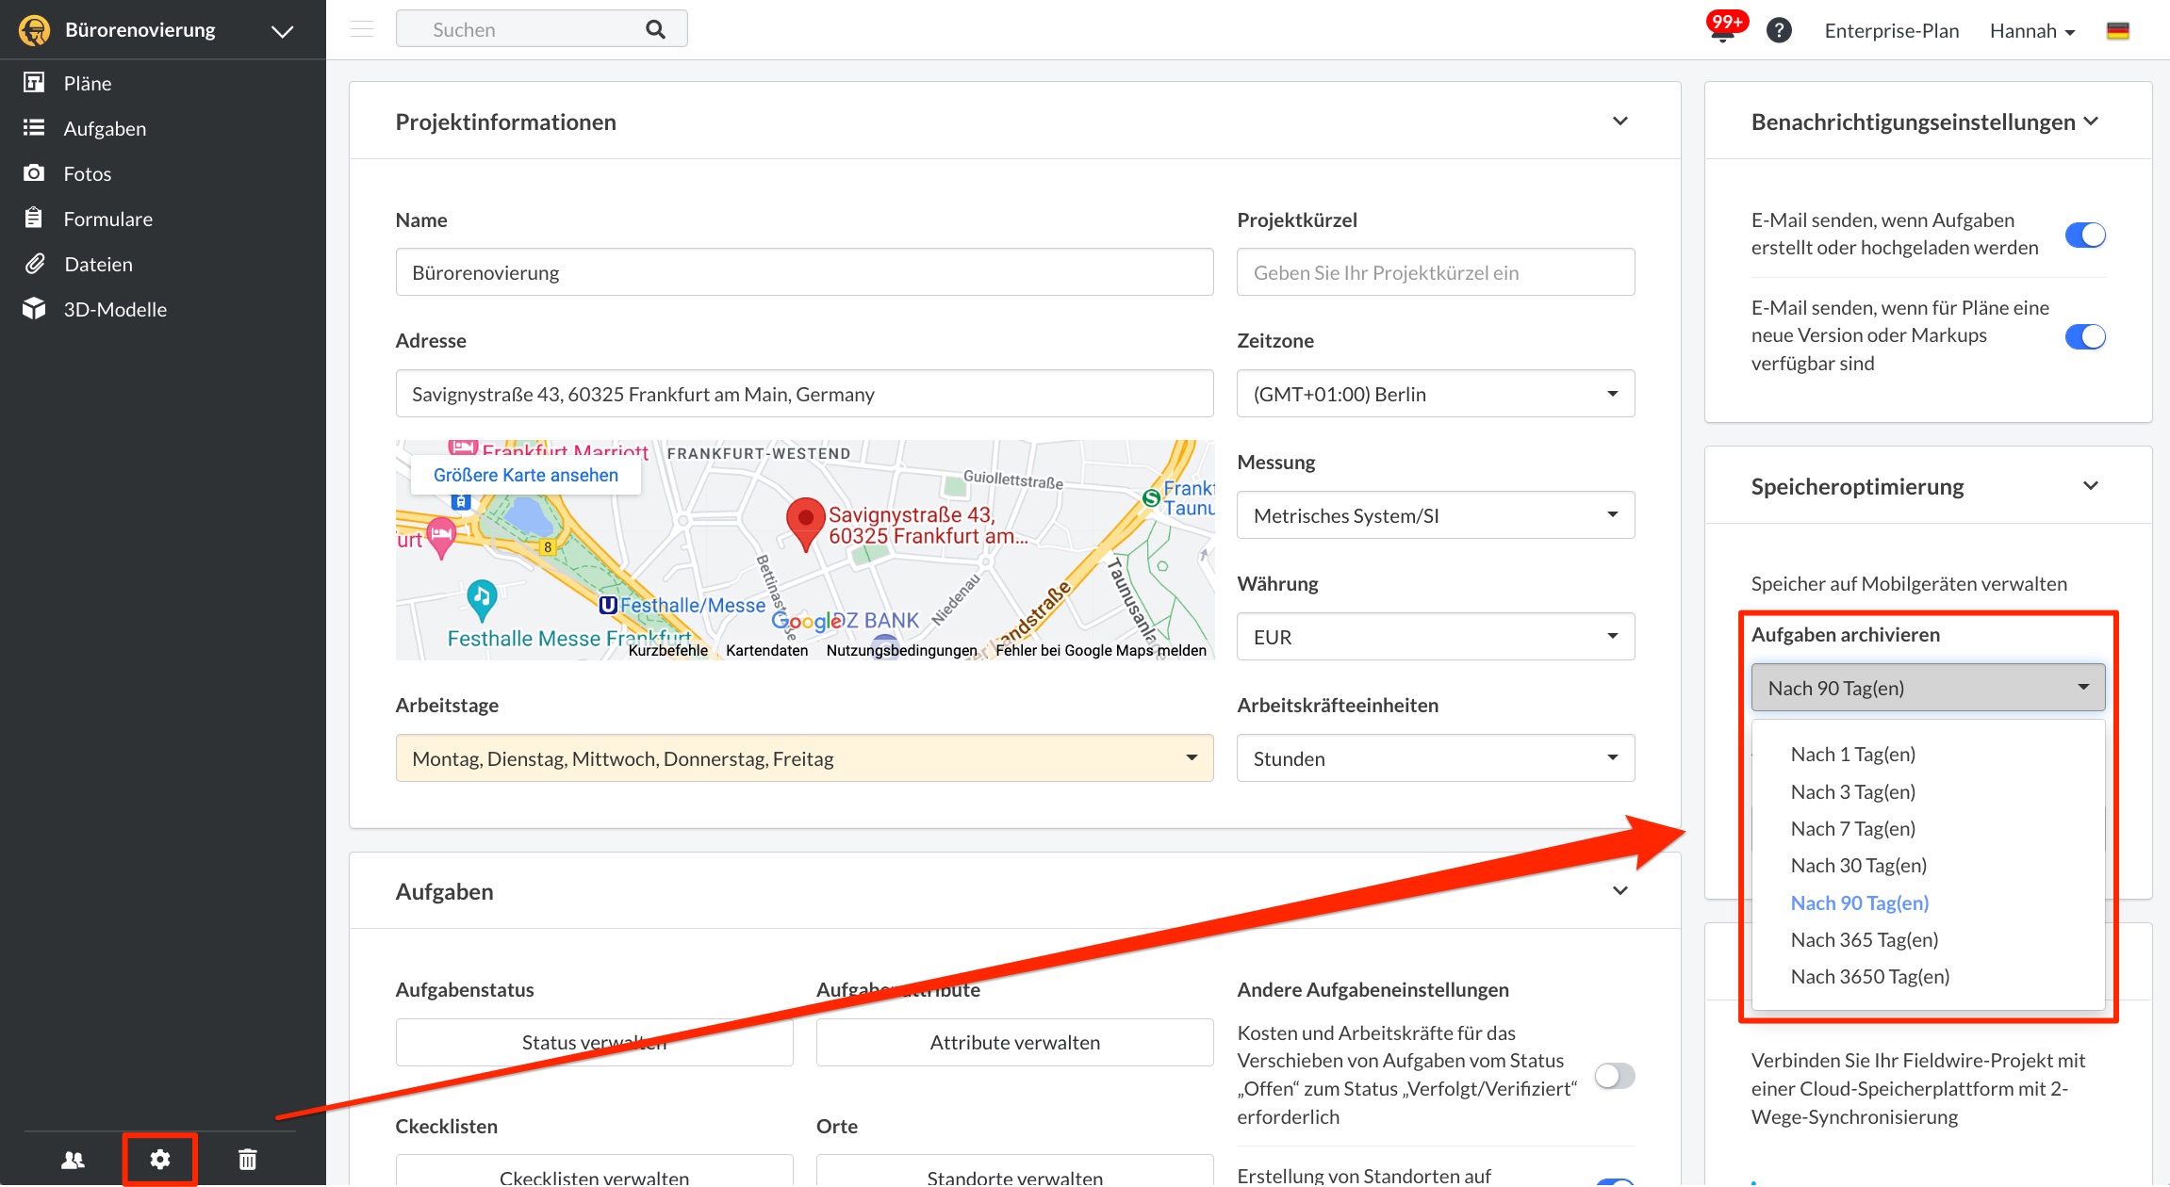Viewport: 2170px width, 1187px height.
Task: Click the trash can icon in sidebar footer
Action: click(247, 1159)
